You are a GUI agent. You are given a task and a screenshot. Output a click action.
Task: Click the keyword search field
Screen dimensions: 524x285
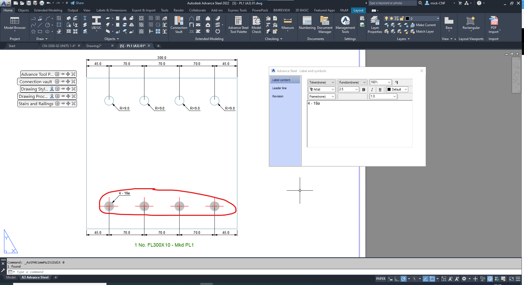(392, 3)
